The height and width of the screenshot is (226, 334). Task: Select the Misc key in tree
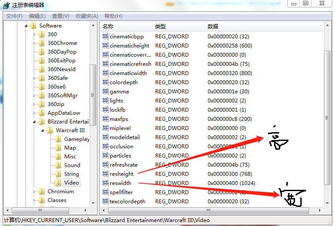coord(70,157)
